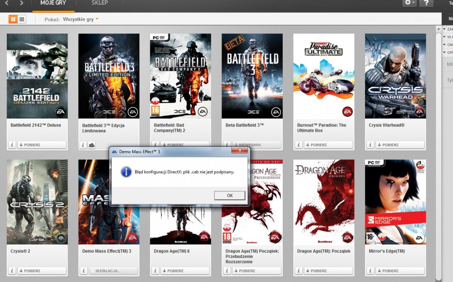Image resolution: width=453 pixels, height=282 pixels.
Task: Download Battlefield 2142 Deluxe via POBIERZ
Action: [42, 145]
